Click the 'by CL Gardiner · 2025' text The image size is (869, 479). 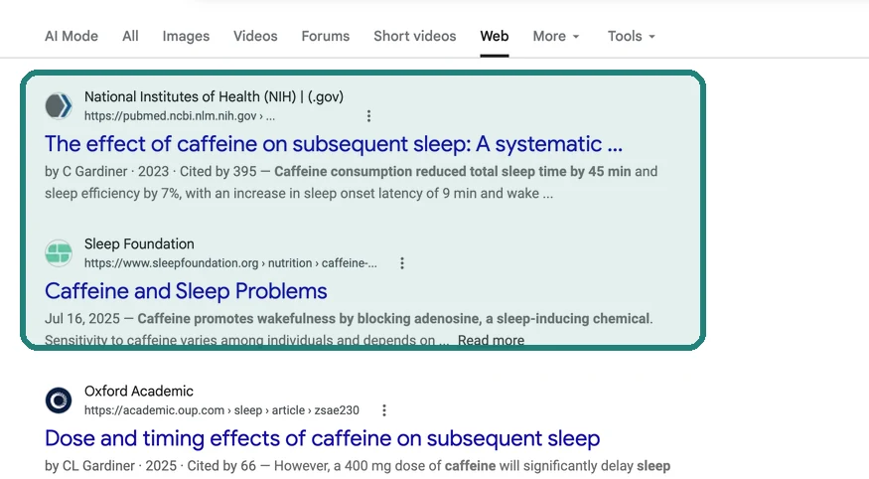point(110,466)
